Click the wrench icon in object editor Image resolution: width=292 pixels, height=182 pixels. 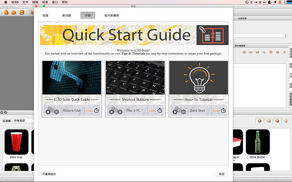(264, 52)
